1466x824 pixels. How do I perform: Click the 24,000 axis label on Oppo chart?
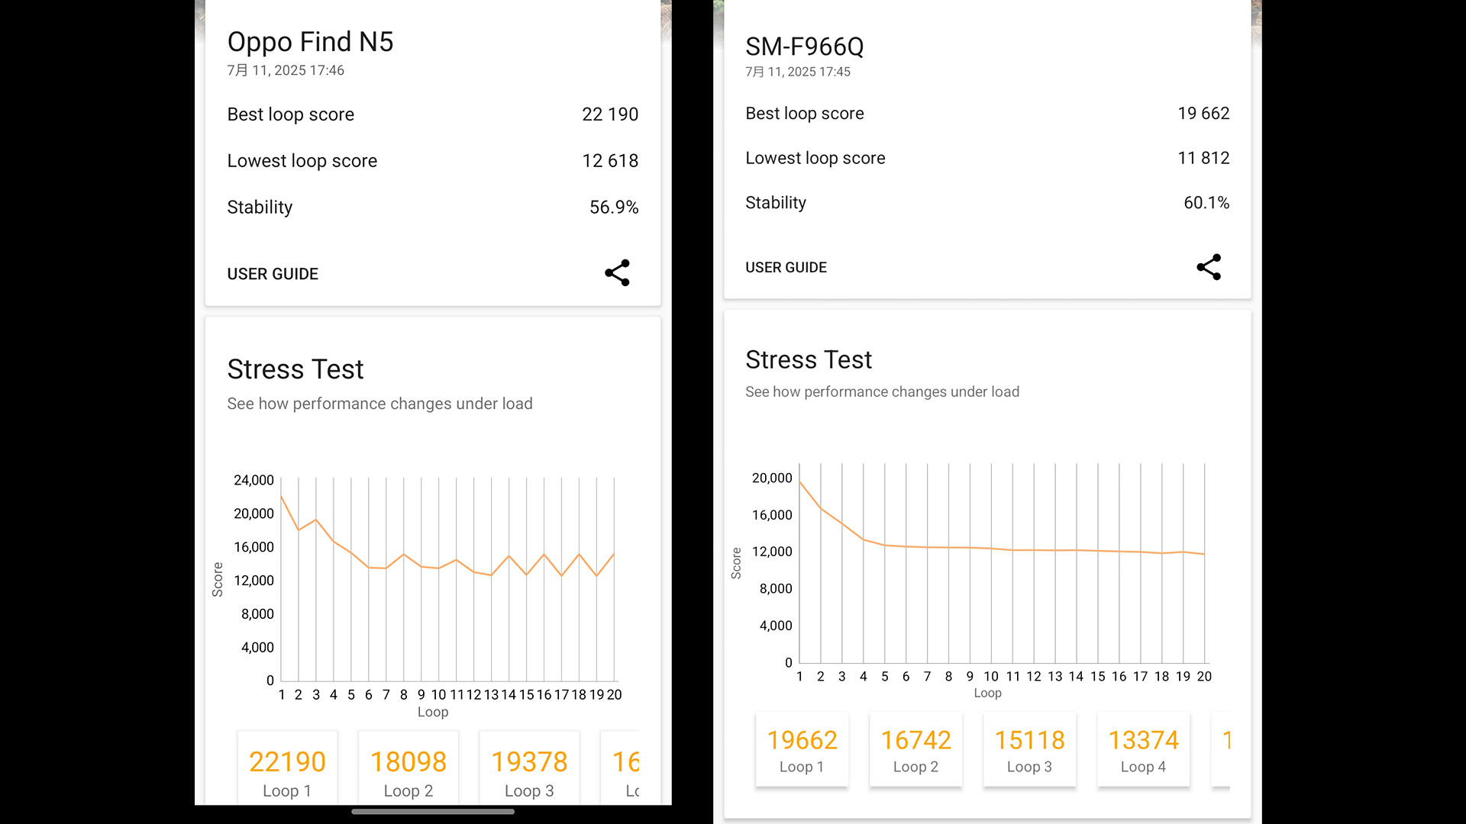(253, 481)
